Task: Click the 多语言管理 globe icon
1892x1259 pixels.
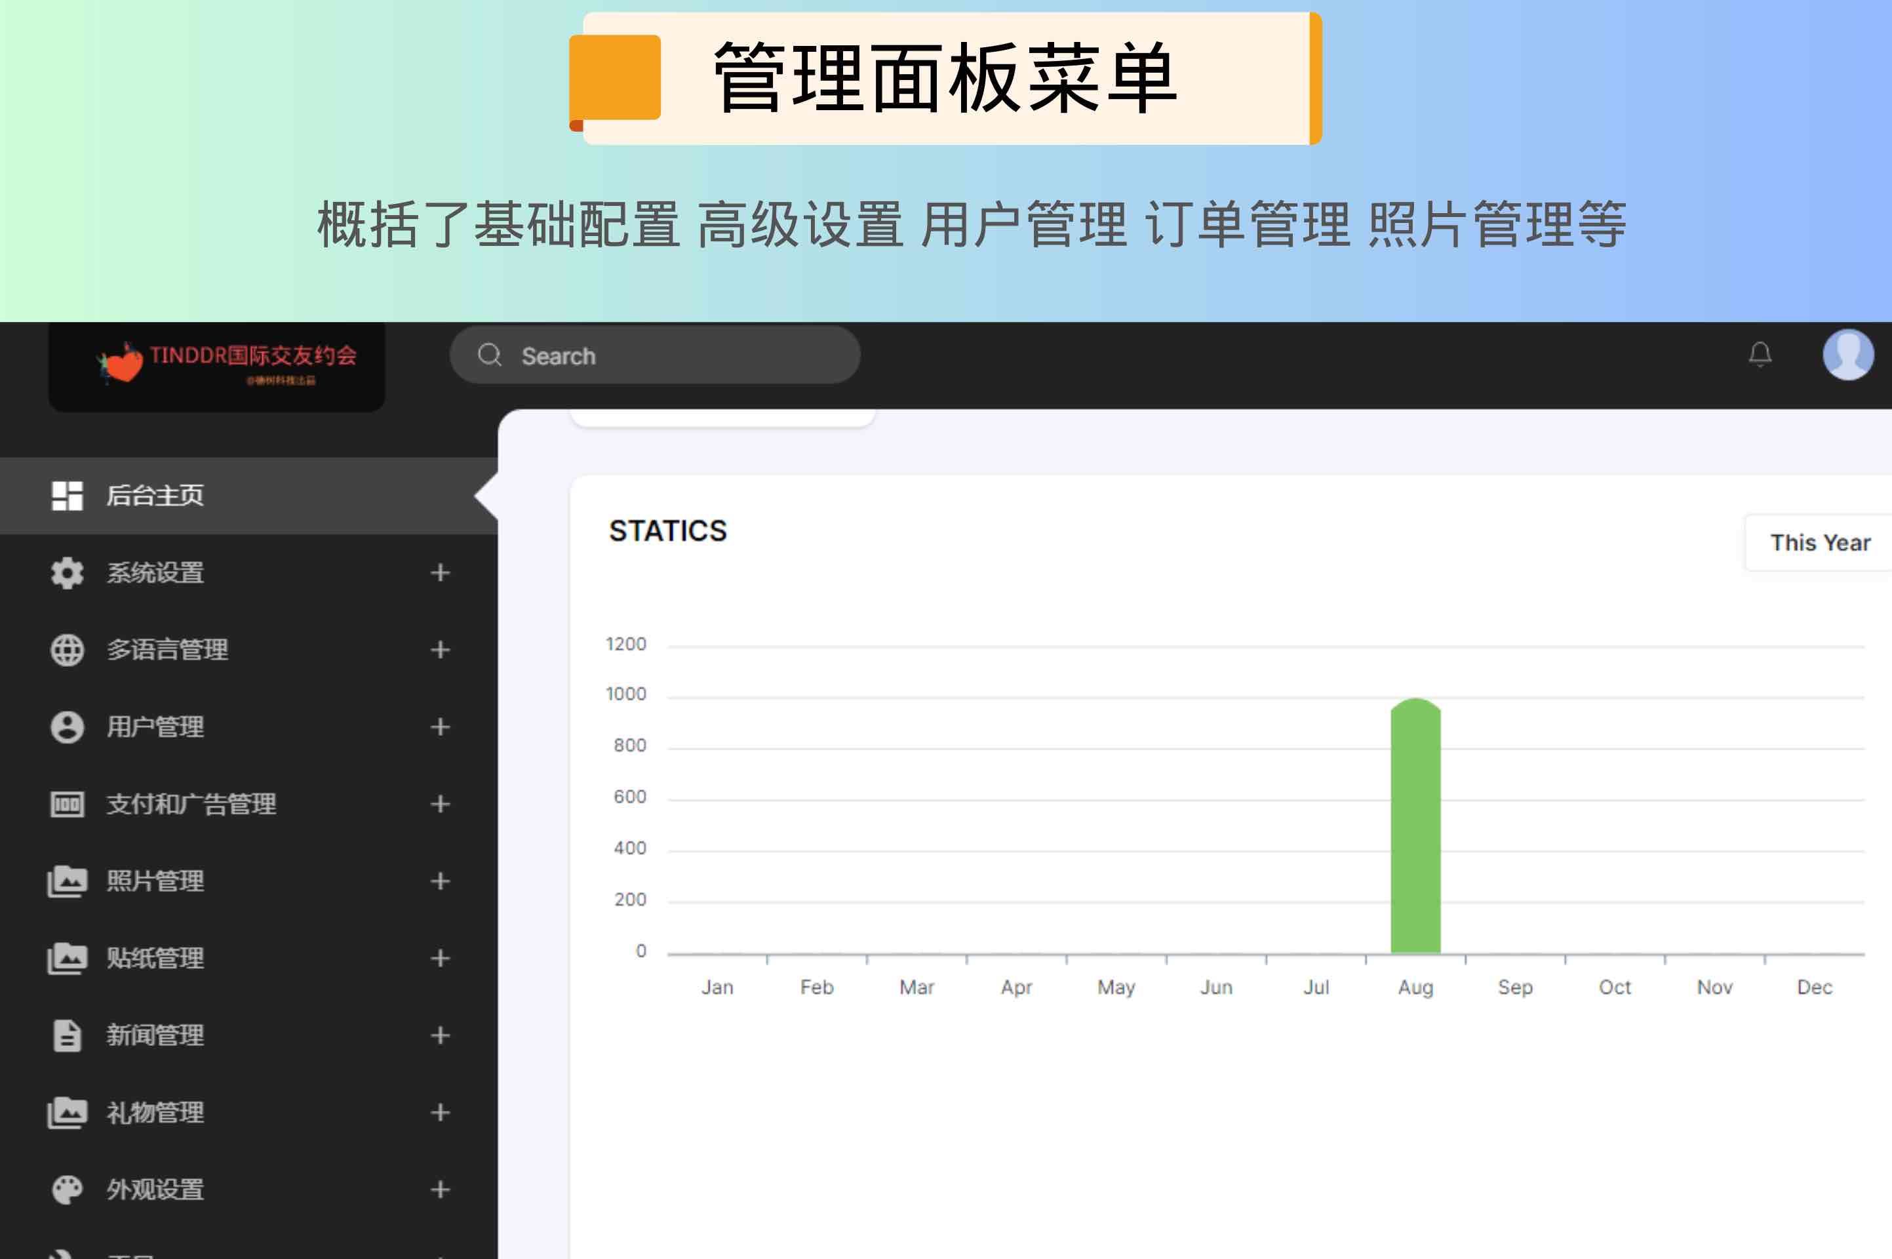Action: [68, 650]
